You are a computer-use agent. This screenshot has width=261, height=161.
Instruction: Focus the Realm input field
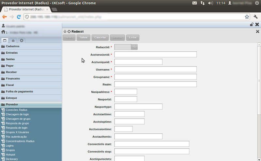(x=156, y=84)
